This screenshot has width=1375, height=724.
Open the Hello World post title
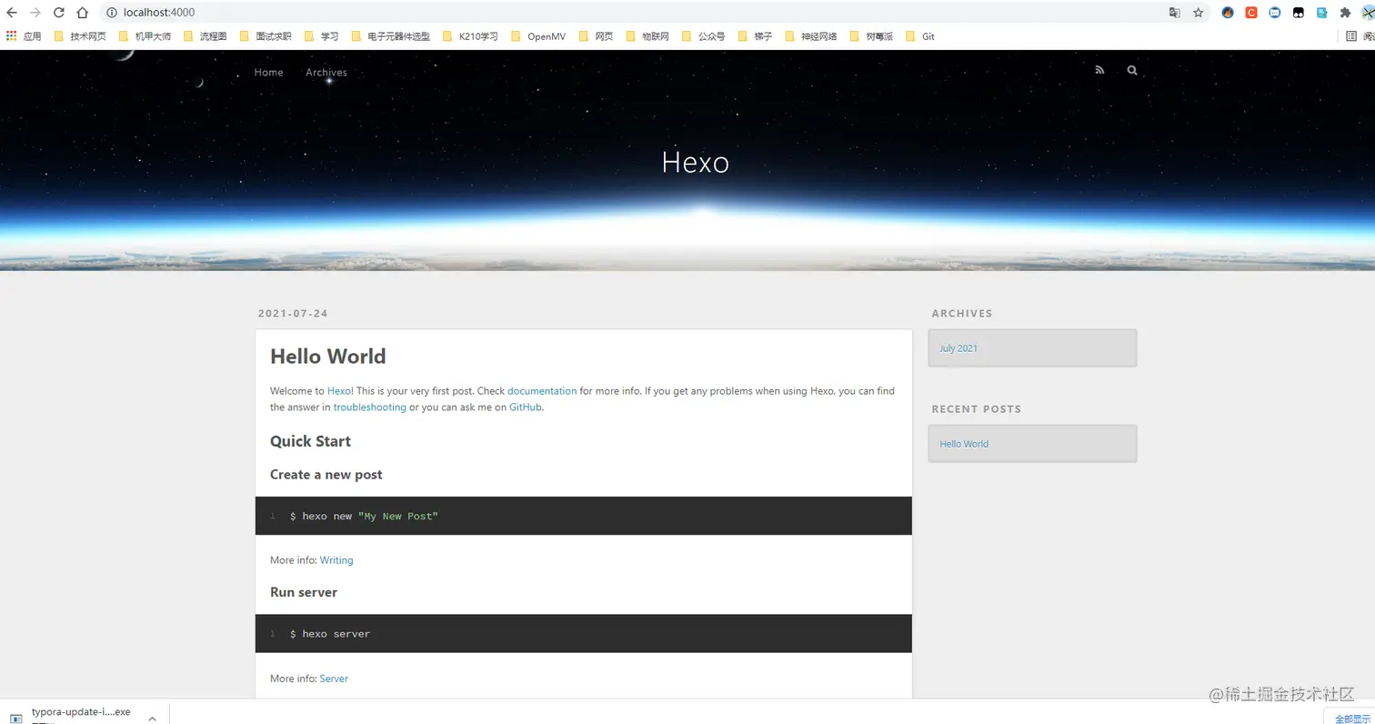[x=328, y=357]
